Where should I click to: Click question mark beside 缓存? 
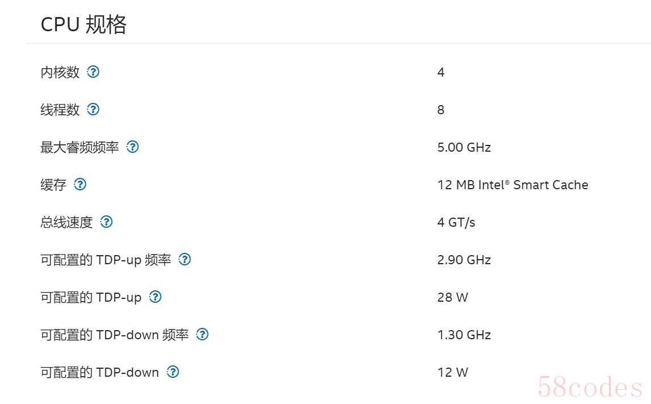(x=80, y=184)
